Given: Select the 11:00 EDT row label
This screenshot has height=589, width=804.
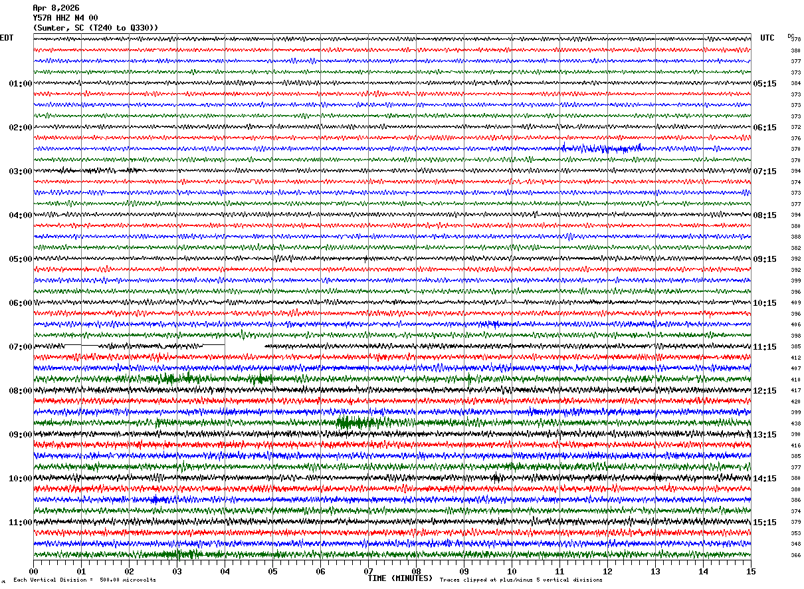Looking at the screenshot, I should click(x=21, y=523).
